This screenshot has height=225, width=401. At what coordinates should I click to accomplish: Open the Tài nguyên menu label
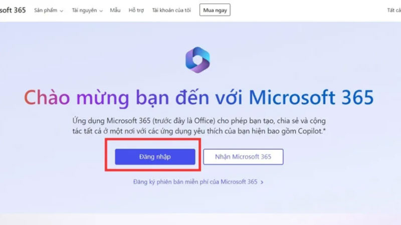tap(84, 10)
